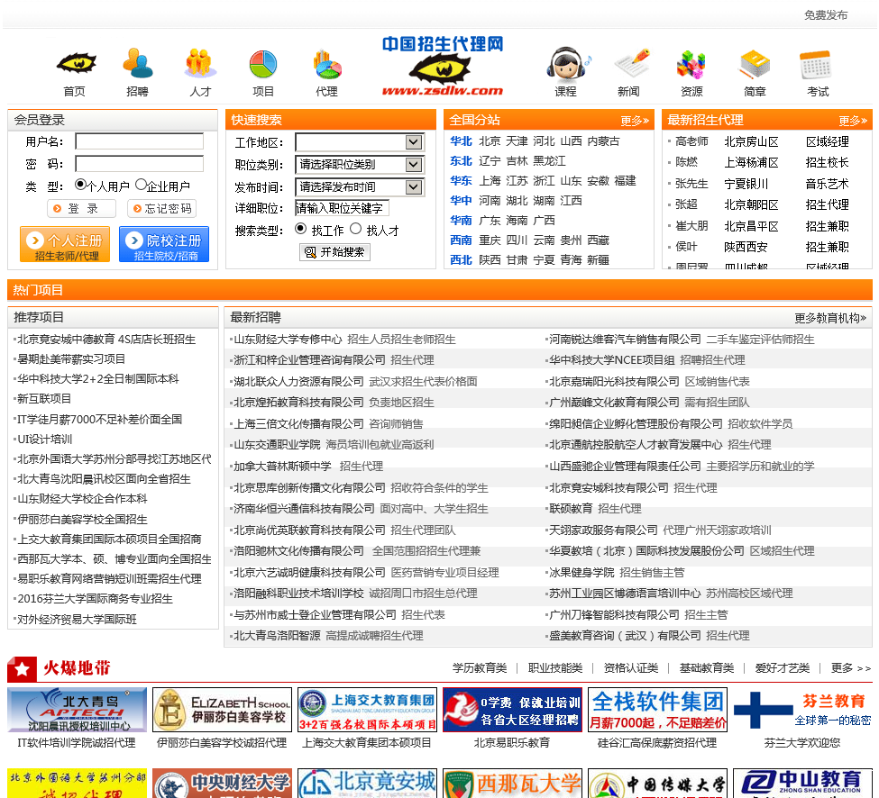Open the 0学费 保就业培训 banner

pos(512,710)
